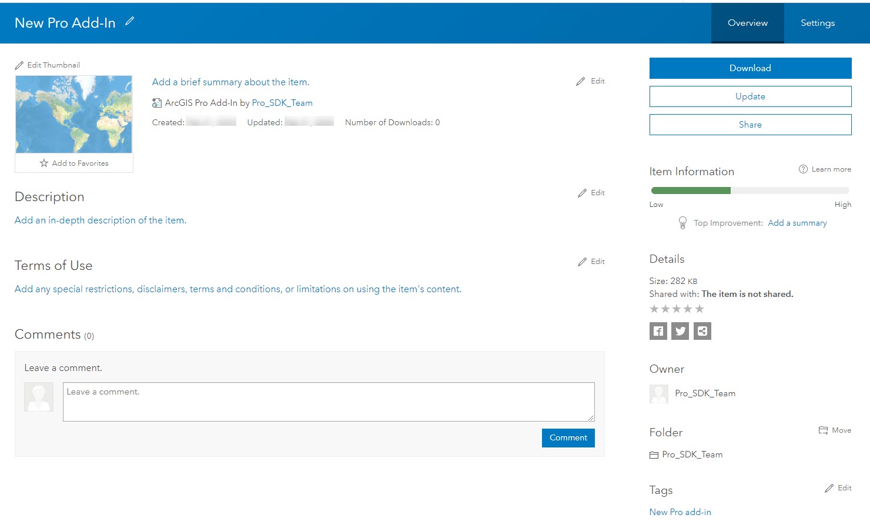Add the item to Favorites
Screen dimensions: 870x528
pyautogui.click(x=74, y=163)
